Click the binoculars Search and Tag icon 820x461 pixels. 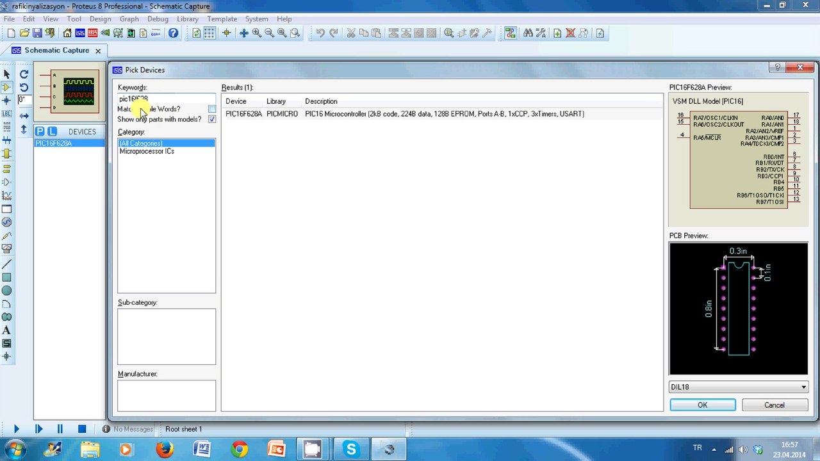pos(528,33)
